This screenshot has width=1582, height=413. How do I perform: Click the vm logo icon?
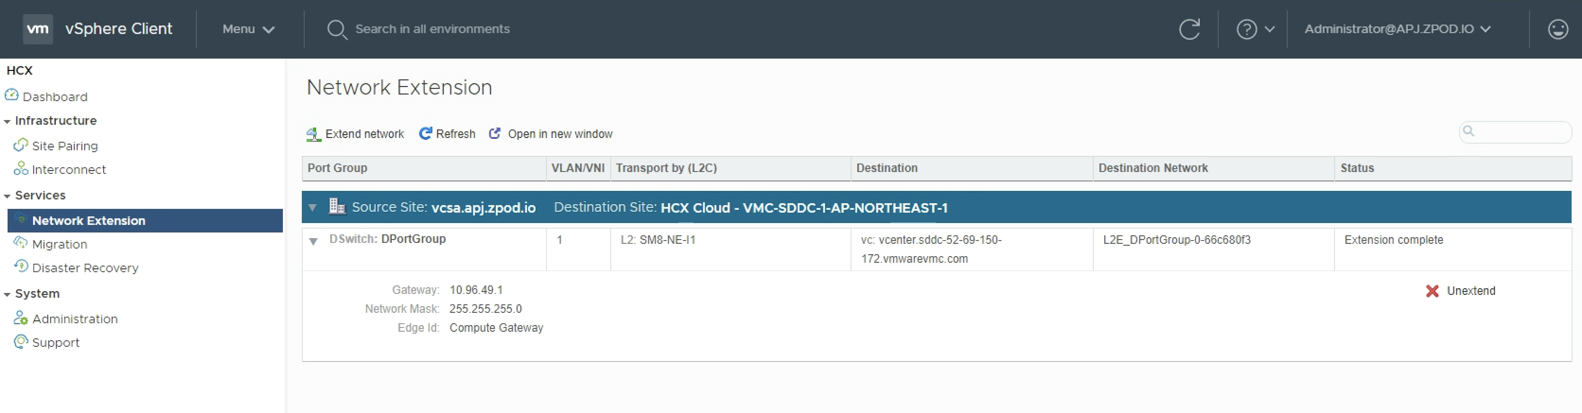(37, 29)
